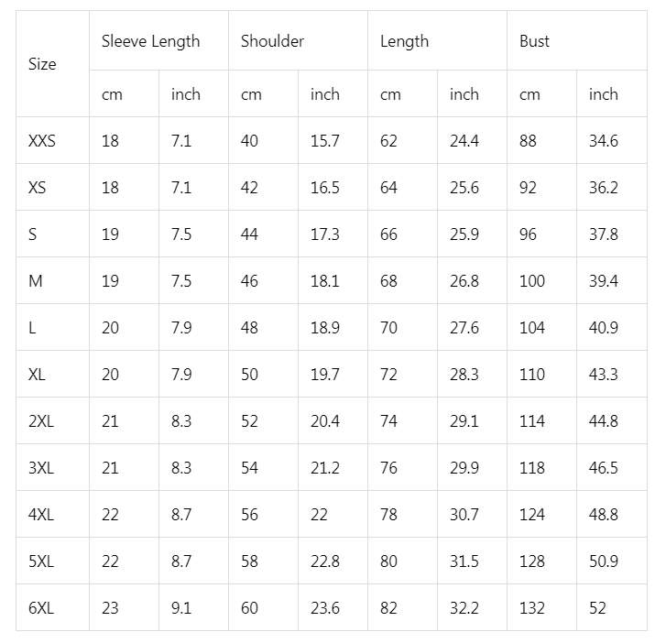This screenshot has height=643, width=655.
Task: Click the Sleeve Length column header
Action: [150, 41]
